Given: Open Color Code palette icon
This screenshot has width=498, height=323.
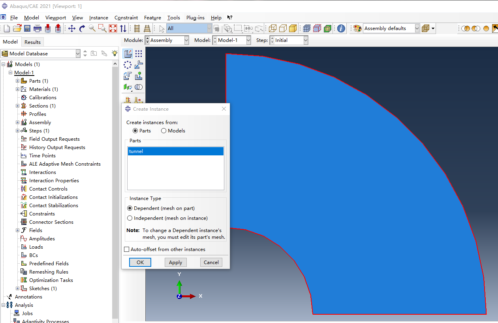Looking at the screenshot, I should 357,28.
